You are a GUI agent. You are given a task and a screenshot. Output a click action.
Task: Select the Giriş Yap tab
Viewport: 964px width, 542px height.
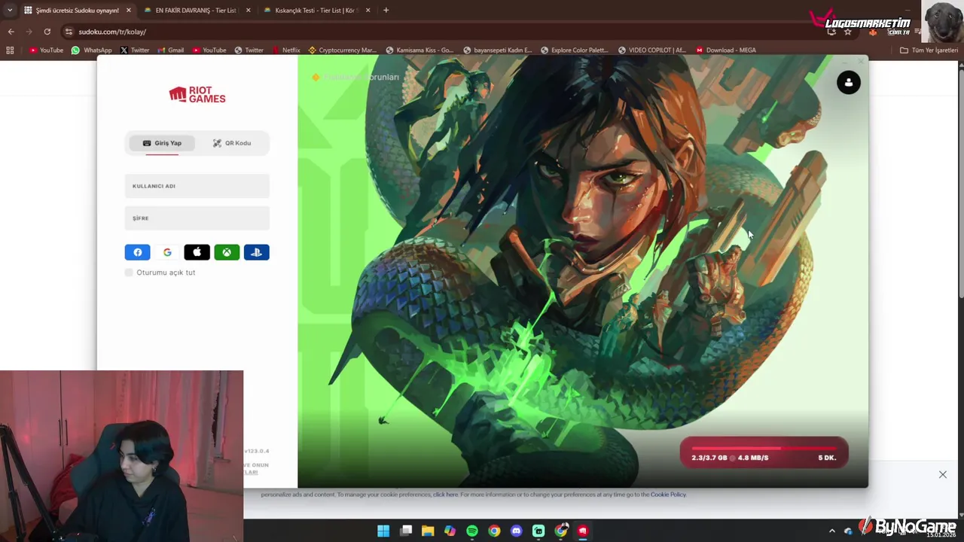click(x=162, y=143)
